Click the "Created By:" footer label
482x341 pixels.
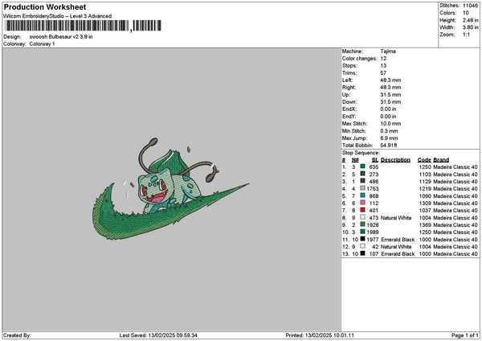(x=17, y=335)
